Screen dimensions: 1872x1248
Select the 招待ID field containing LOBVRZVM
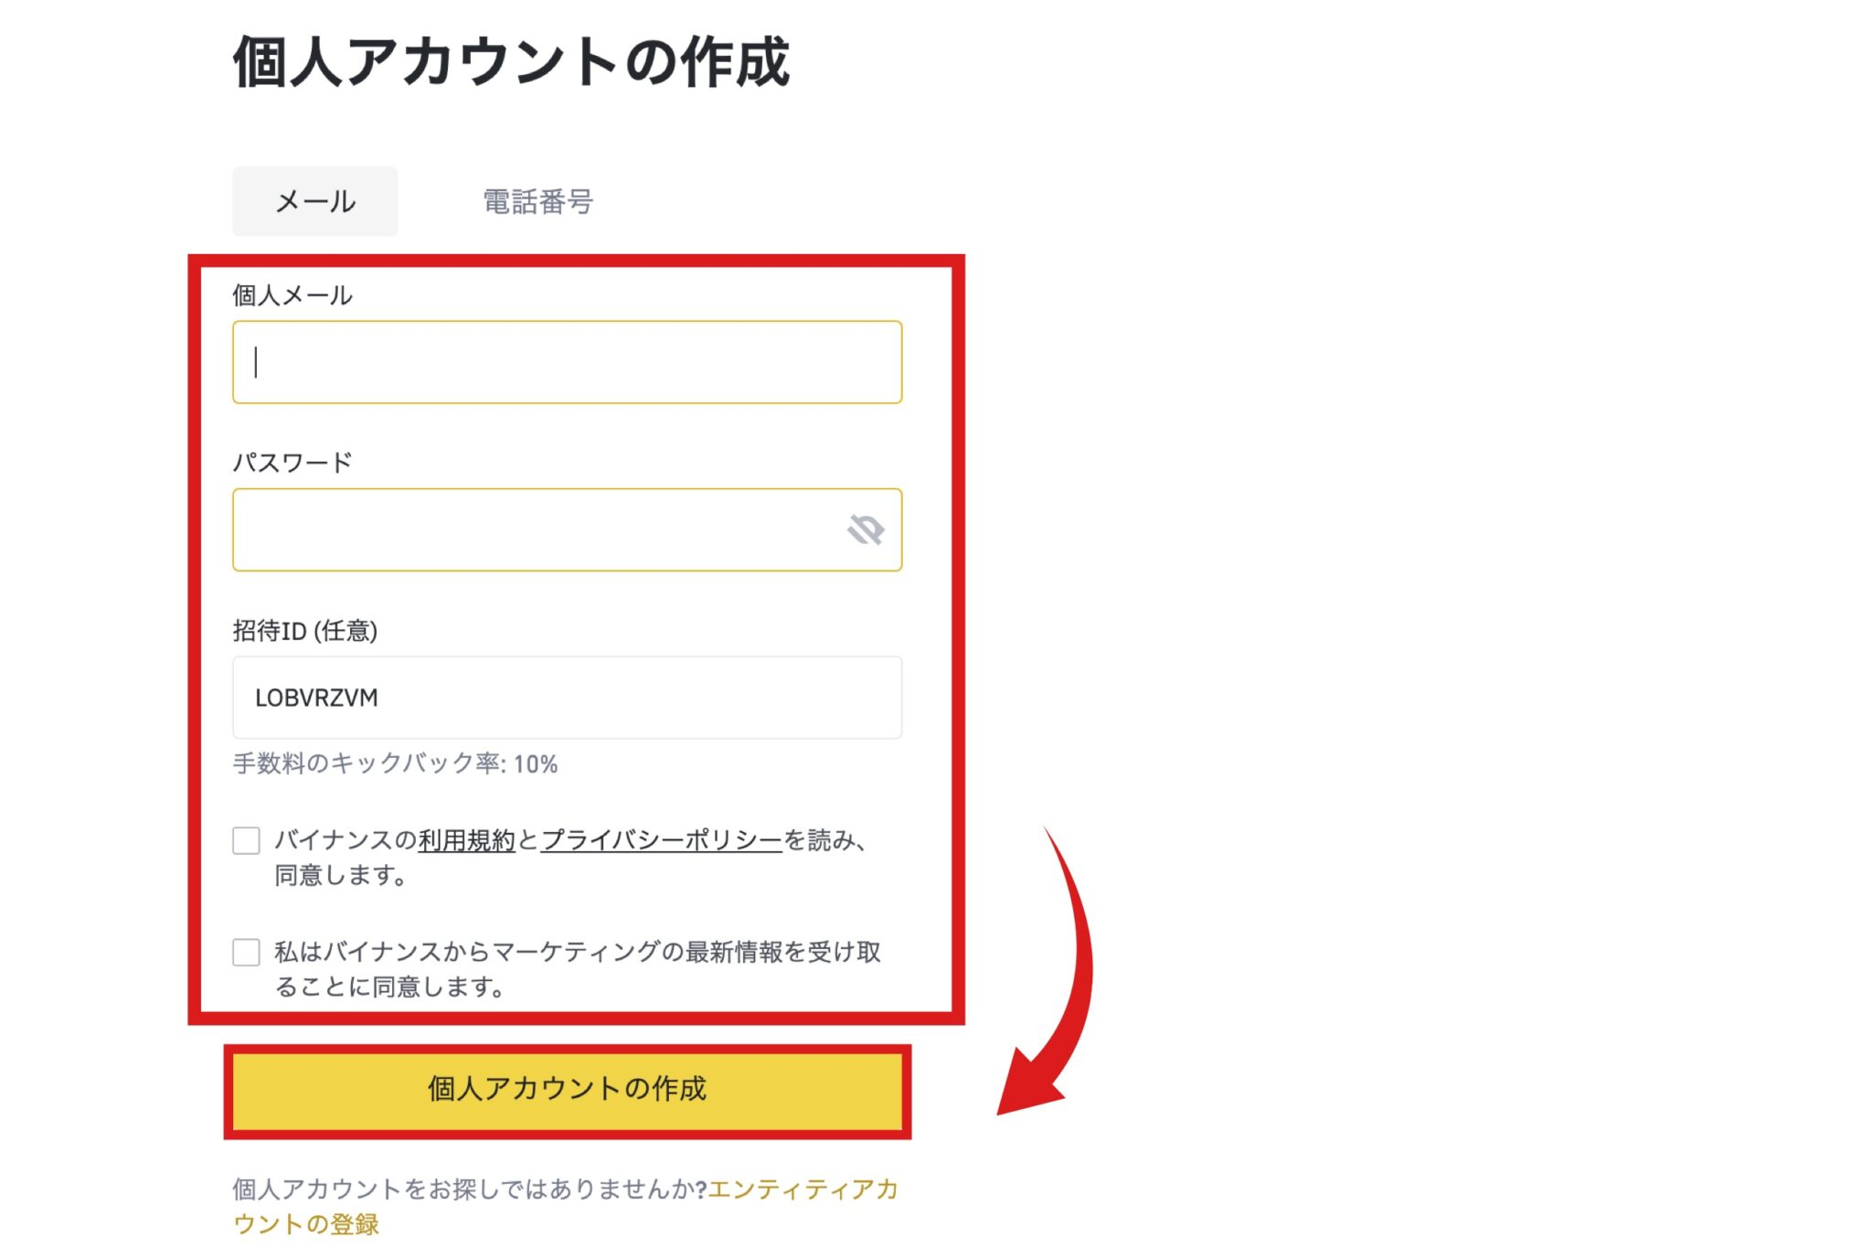click(x=567, y=697)
